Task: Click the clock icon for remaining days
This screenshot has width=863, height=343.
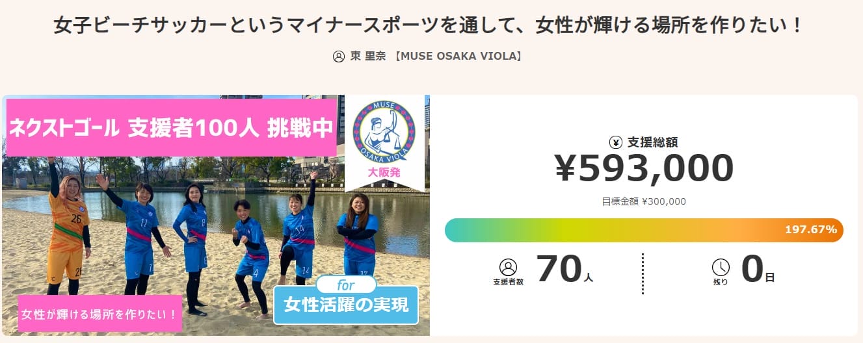Action: (721, 268)
